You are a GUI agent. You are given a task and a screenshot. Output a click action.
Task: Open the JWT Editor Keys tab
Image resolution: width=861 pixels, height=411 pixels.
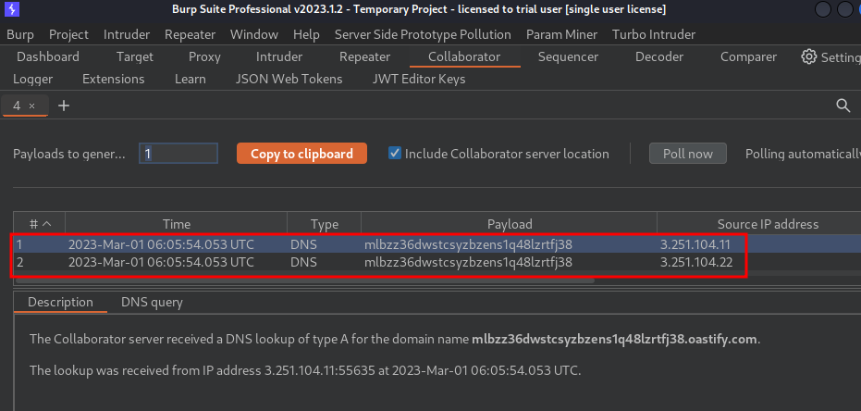[x=419, y=79]
